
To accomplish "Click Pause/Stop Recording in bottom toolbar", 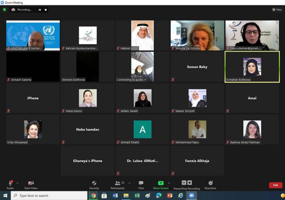I will (x=187, y=185).
